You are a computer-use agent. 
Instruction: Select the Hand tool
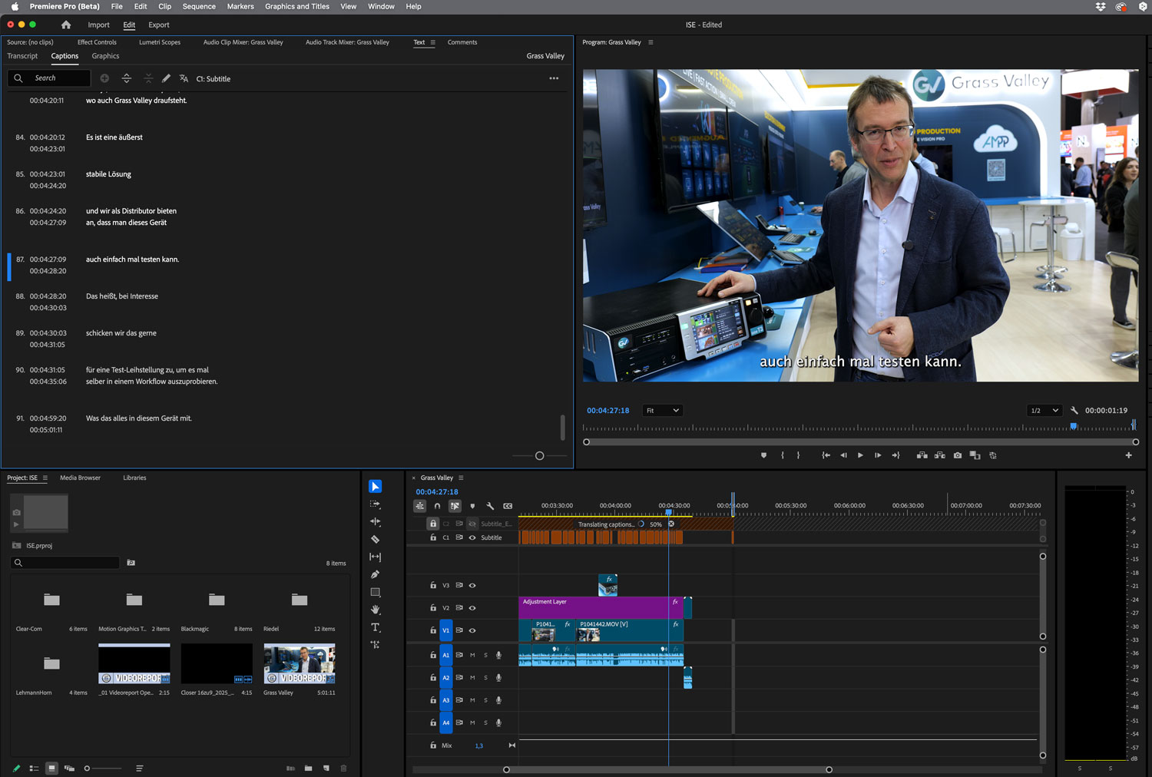pyautogui.click(x=375, y=610)
